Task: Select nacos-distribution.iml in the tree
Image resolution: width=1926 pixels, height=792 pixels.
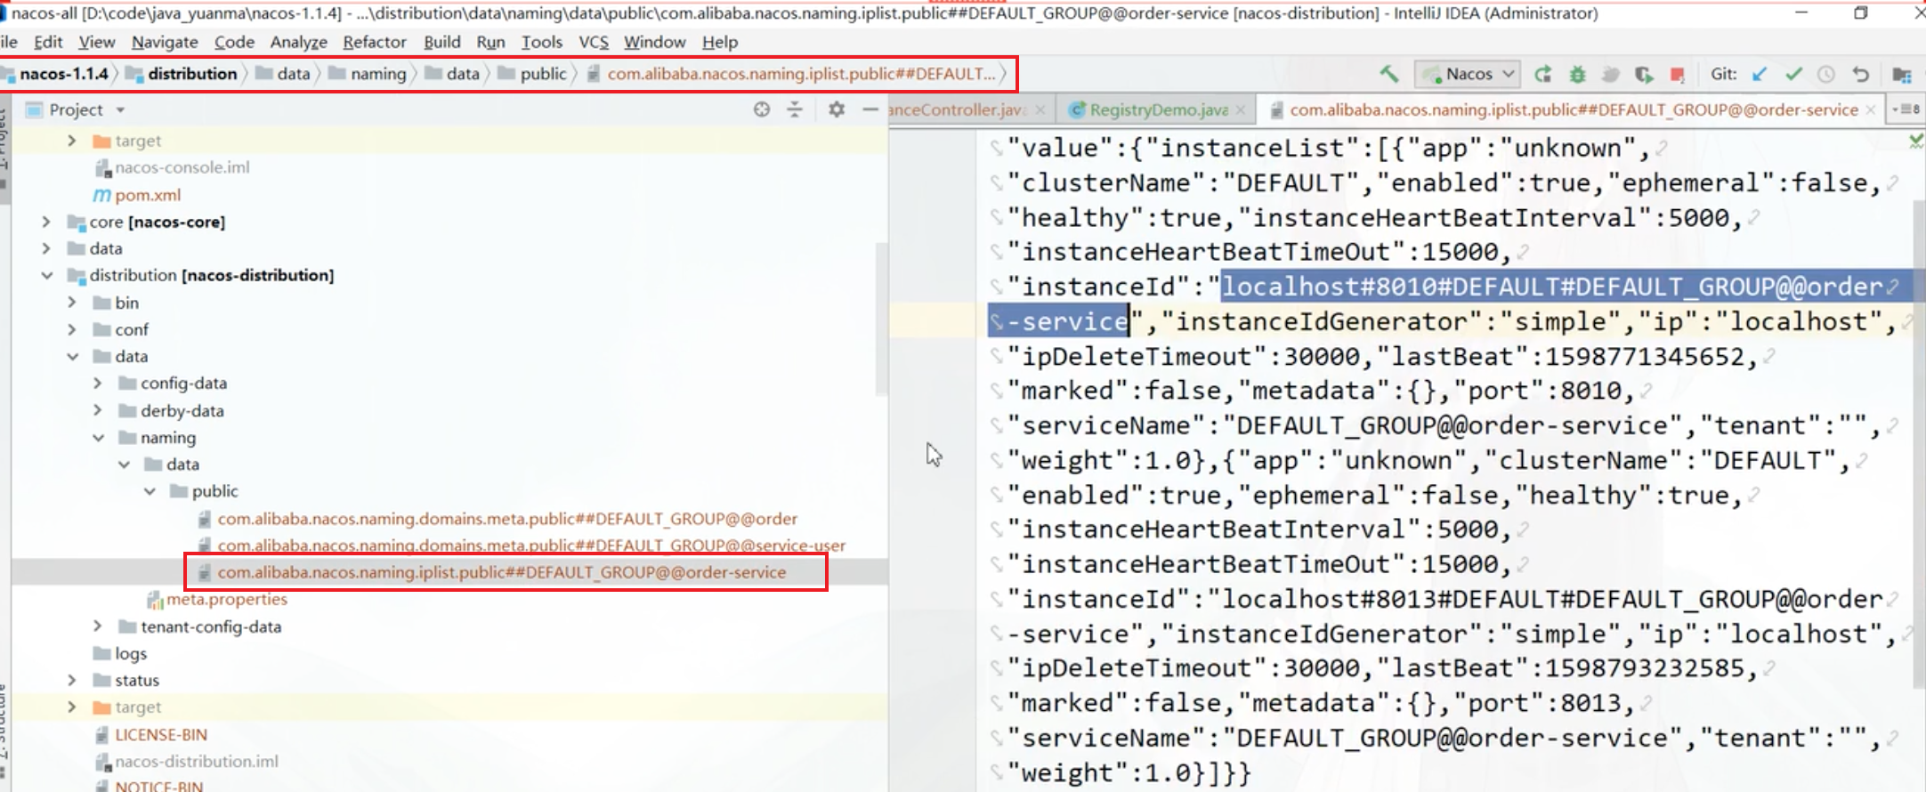Action: point(197,762)
